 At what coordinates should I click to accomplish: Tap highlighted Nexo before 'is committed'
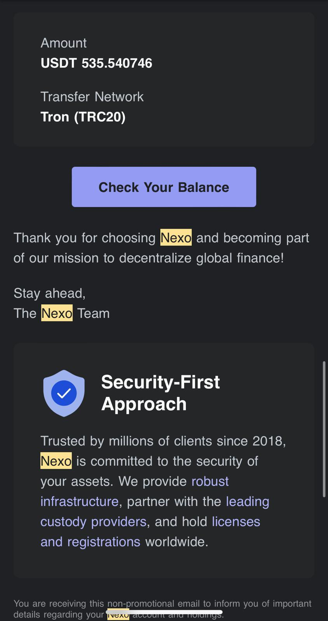click(x=56, y=461)
